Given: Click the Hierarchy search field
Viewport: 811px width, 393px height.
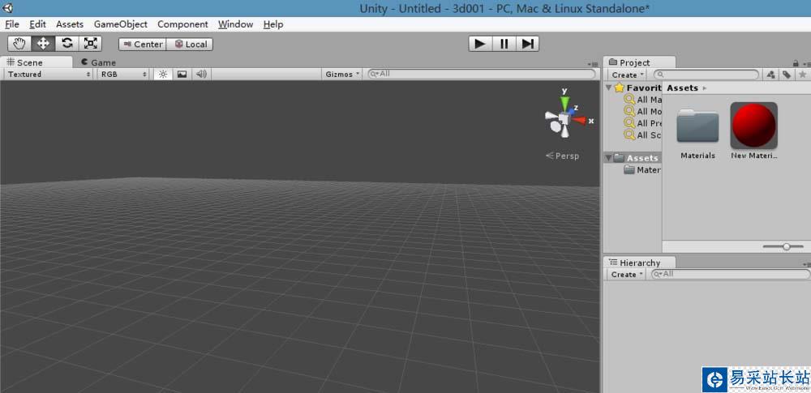Looking at the screenshot, I should [x=731, y=274].
